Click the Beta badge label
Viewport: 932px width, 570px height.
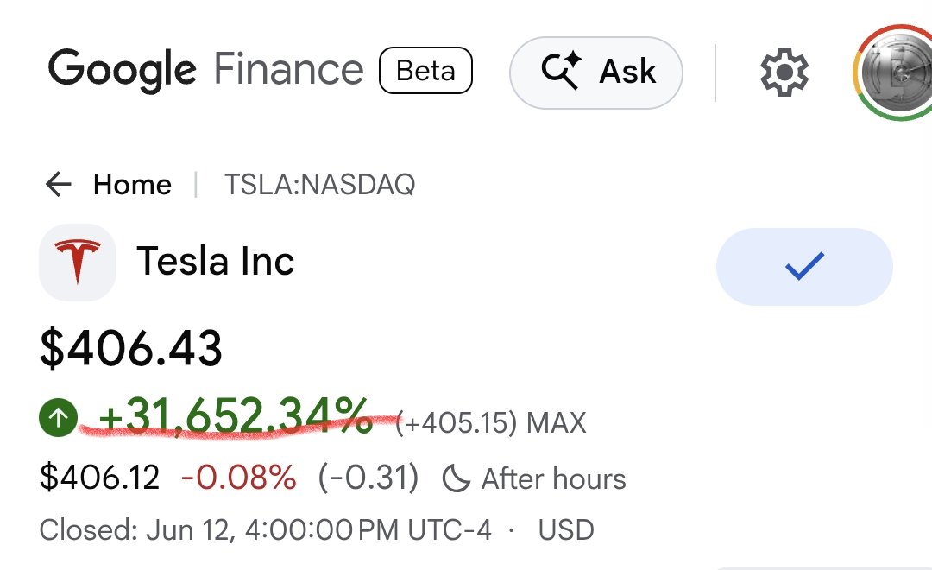tap(425, 71)
